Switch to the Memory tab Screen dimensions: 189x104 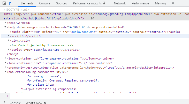pos(161,3)
